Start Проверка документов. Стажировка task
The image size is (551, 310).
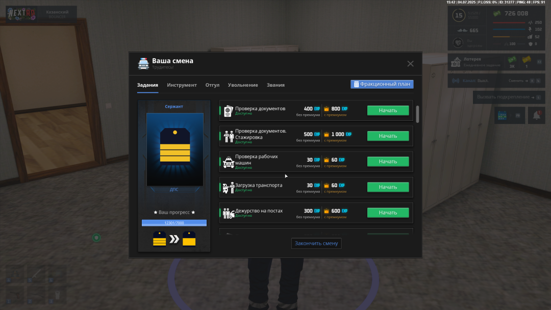tap(388, 136)
